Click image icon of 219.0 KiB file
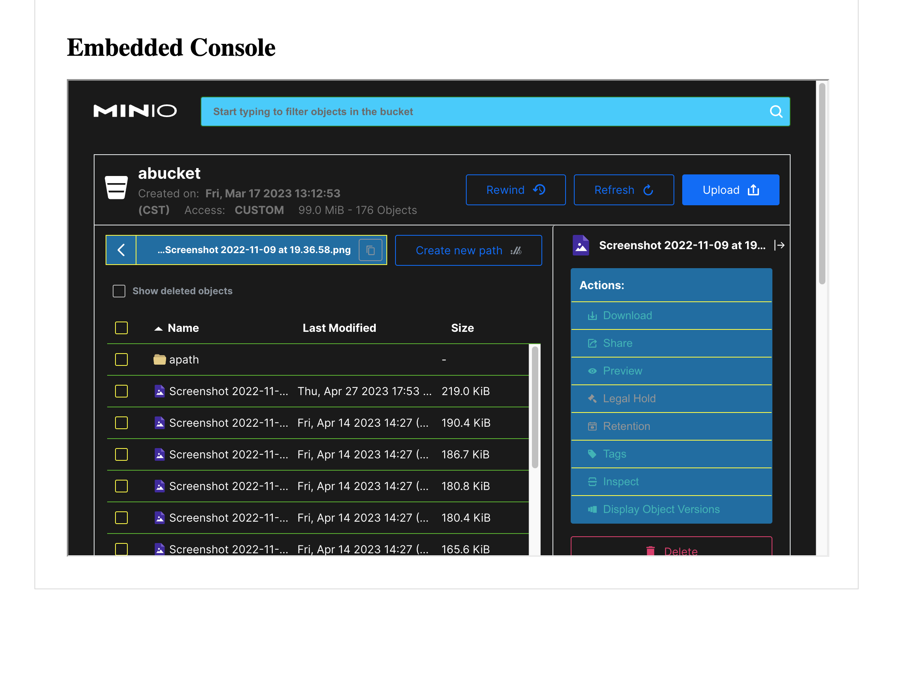Image resolution: width=912 pixels, height=685 pixels. pyautogui.click(x=159, y=391)
